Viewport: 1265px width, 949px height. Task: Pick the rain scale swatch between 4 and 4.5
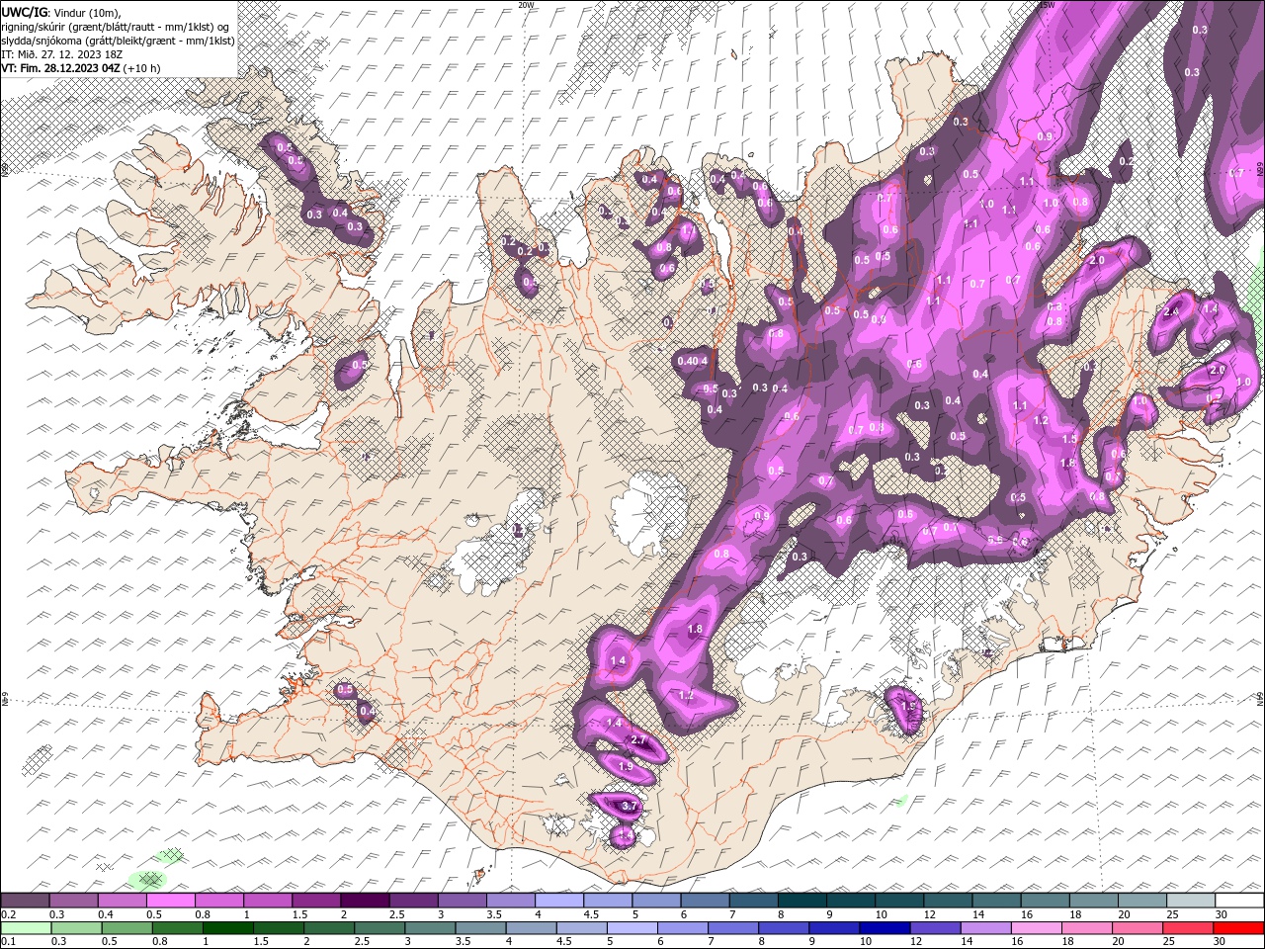tap(531, 928)
